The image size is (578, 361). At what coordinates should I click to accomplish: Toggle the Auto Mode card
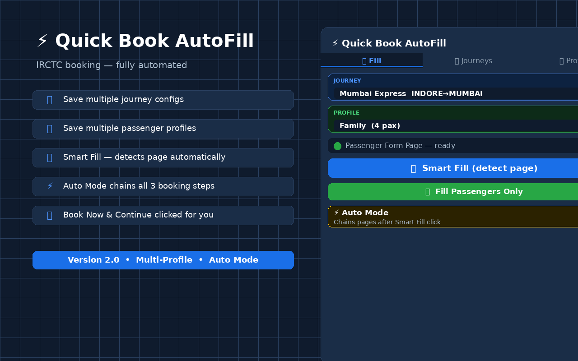tap(453, 217)
